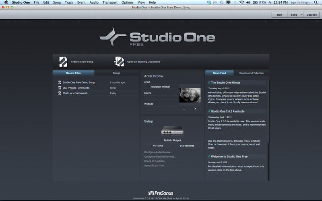The height and width of the screenshot is (201, 322).
Task: Open the Transport menu
Action: (110, 2)
